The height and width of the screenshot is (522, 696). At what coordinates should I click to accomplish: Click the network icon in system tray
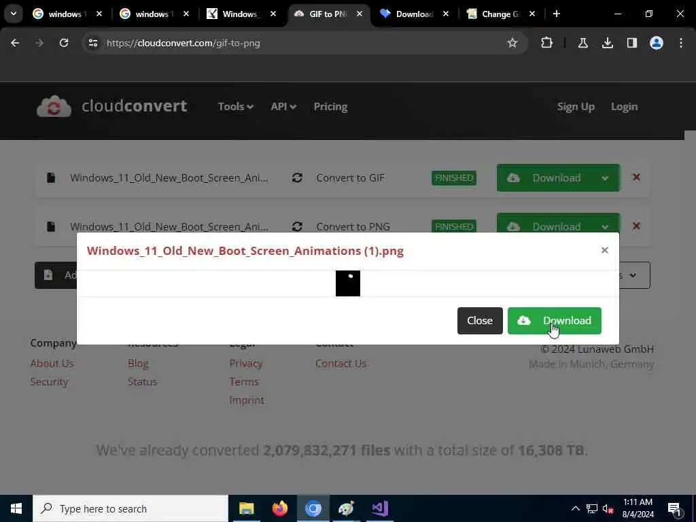point(592,508)
